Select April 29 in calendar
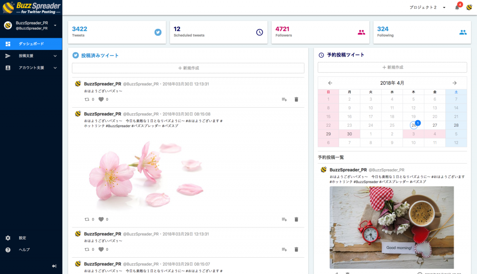Viewport: 477px width, 274px height. coord(328,134)
